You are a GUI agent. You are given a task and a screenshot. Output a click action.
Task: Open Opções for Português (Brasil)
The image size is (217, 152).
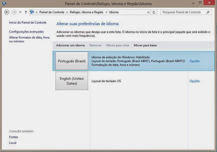pyautogui.click(x=195, y=61)
